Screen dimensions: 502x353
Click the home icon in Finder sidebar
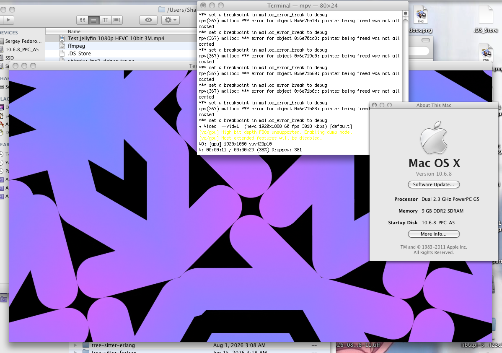click(2, 116)
